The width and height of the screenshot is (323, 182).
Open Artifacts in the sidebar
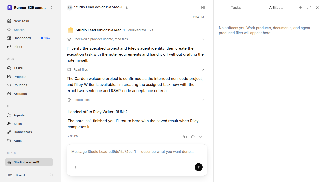tap(29, 94)
